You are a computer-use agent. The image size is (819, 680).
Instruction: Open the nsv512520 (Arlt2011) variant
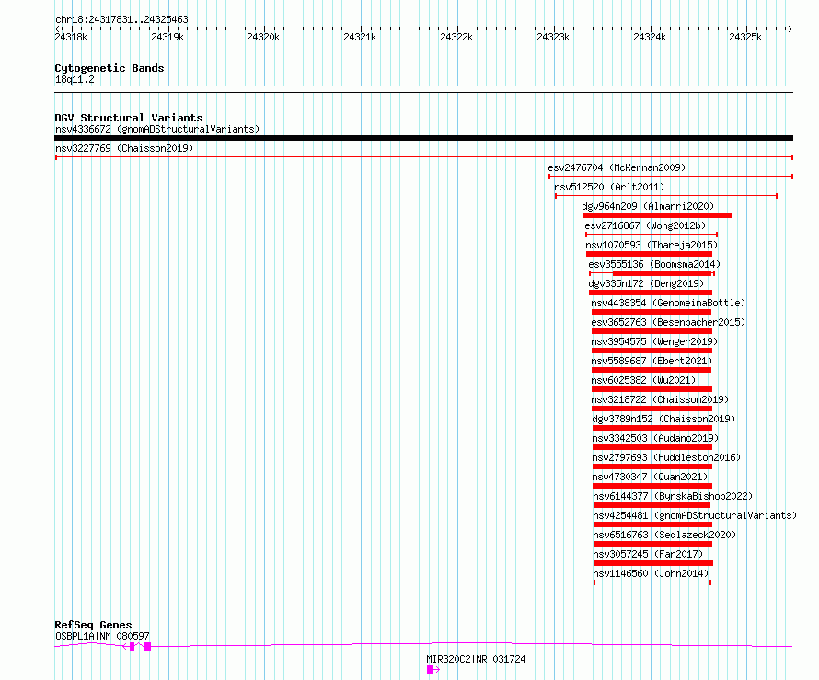(609, 187)
